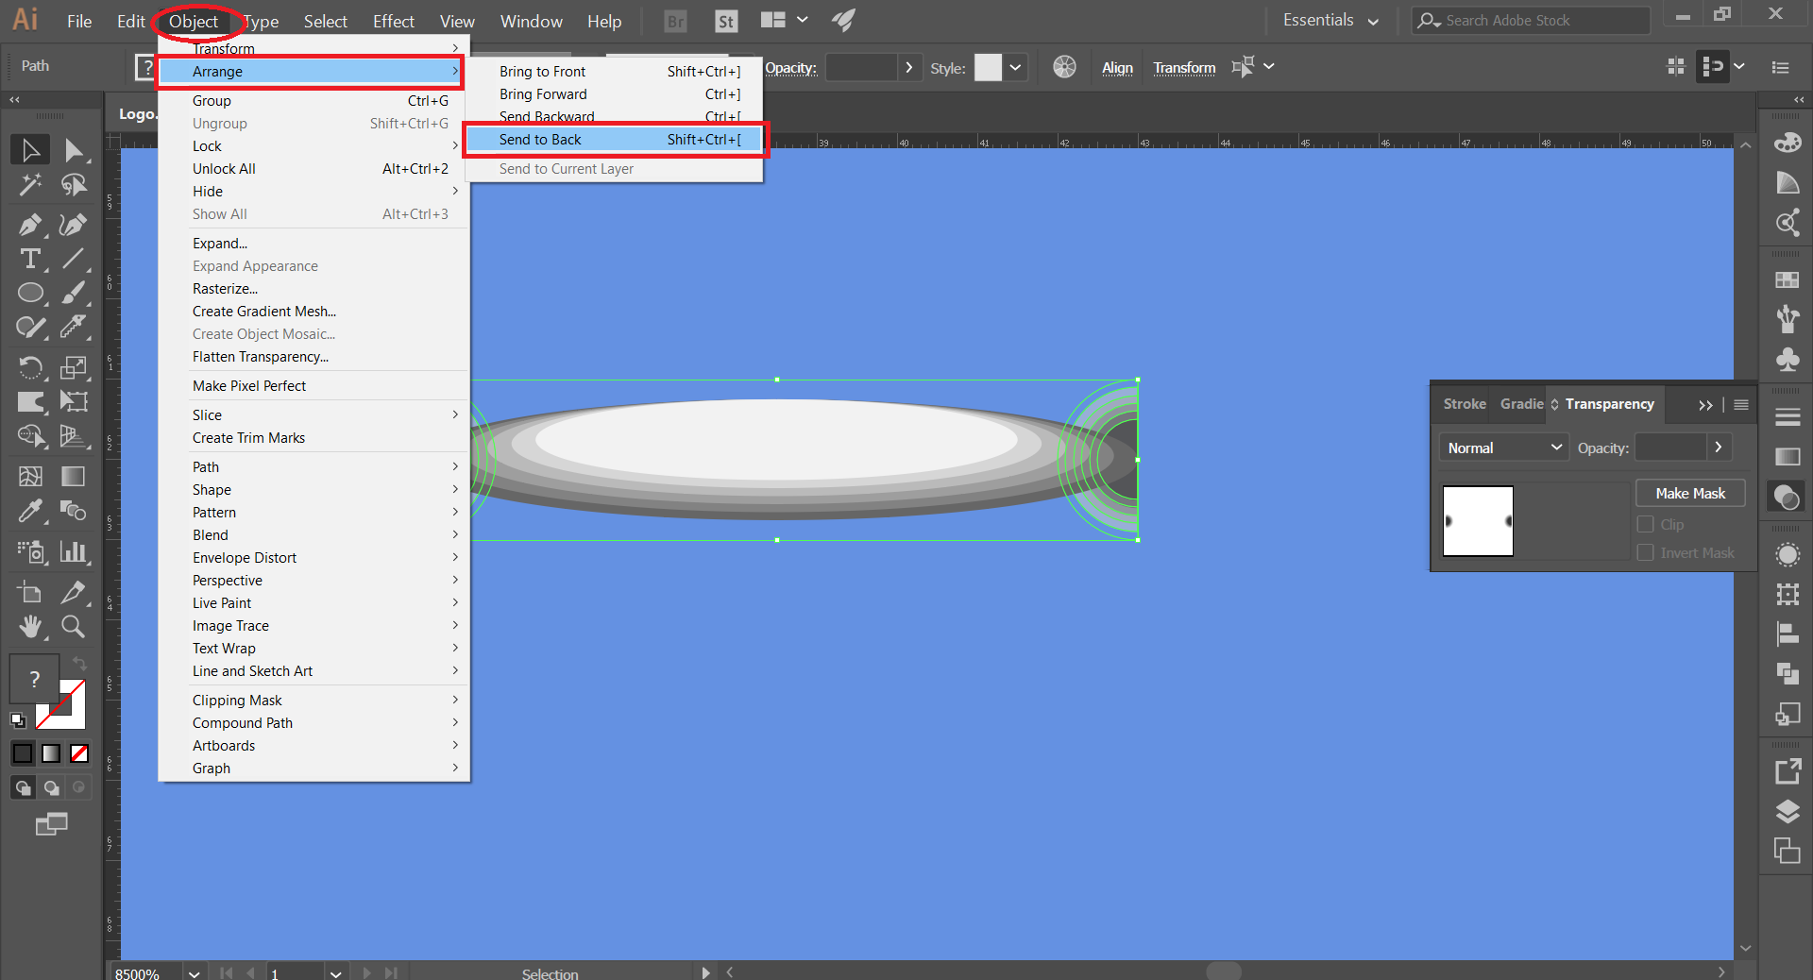The image size is (1813, 980).
Task: Set default fill and stroke
Action: click(18, 720)
